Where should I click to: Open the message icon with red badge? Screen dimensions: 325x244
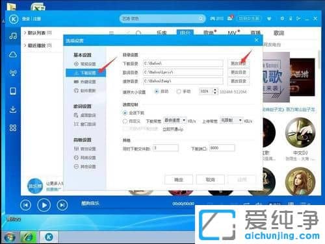pos(230,18)
